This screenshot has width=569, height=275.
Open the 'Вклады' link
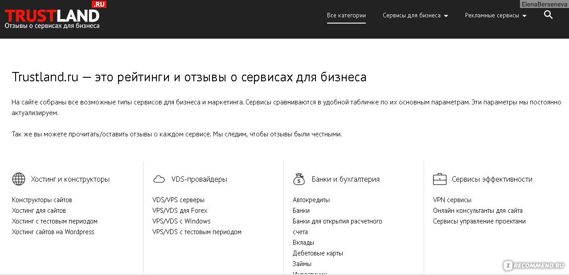(303, 243)
